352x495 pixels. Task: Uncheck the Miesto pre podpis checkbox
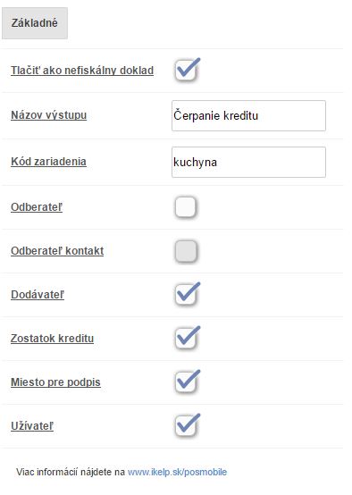pyautogui.click(x=186, y=382)
